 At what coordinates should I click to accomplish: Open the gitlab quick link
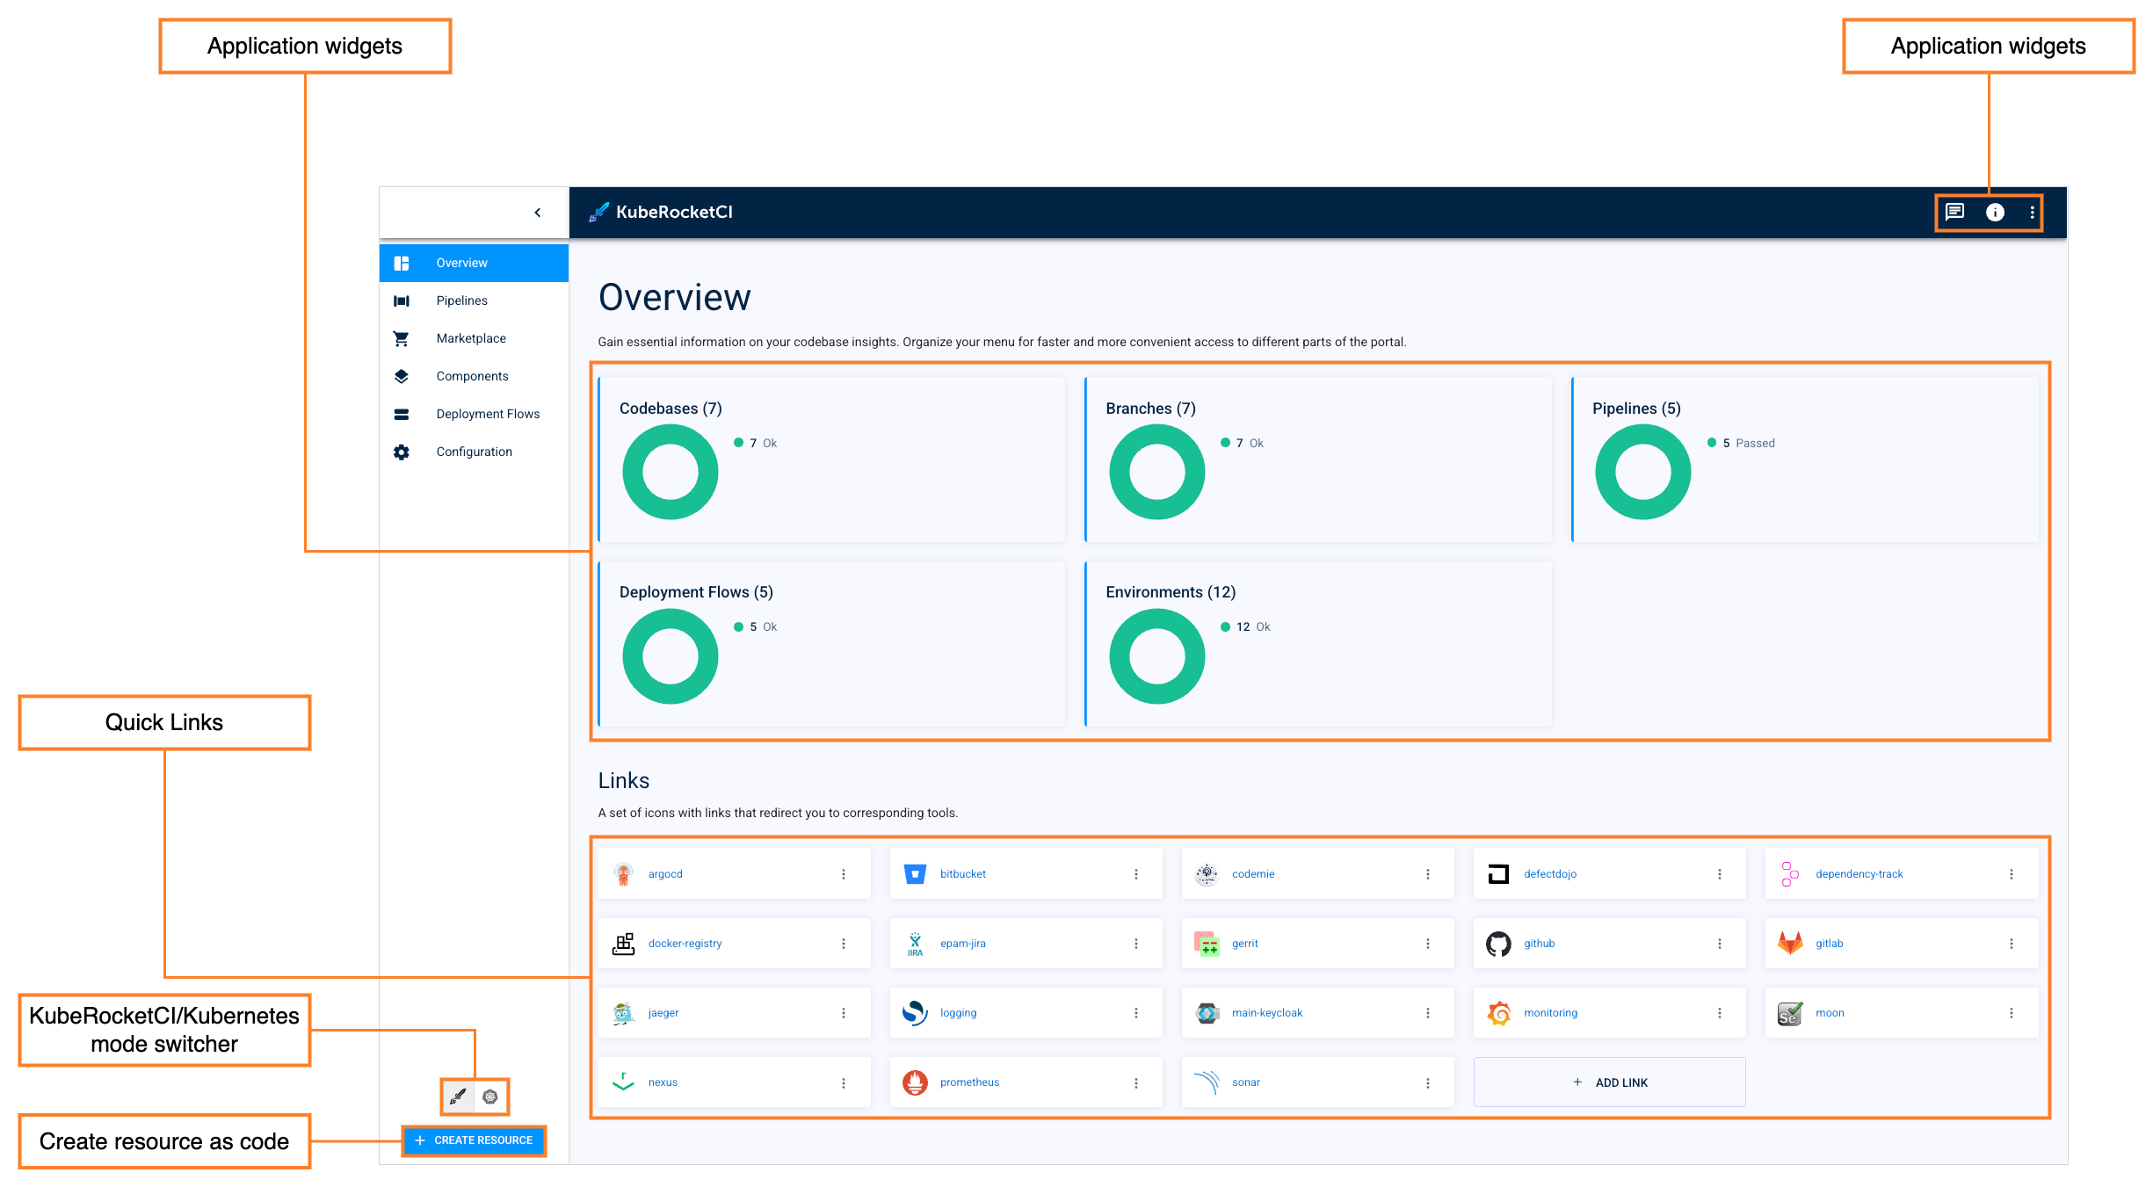coord(1830,943)
